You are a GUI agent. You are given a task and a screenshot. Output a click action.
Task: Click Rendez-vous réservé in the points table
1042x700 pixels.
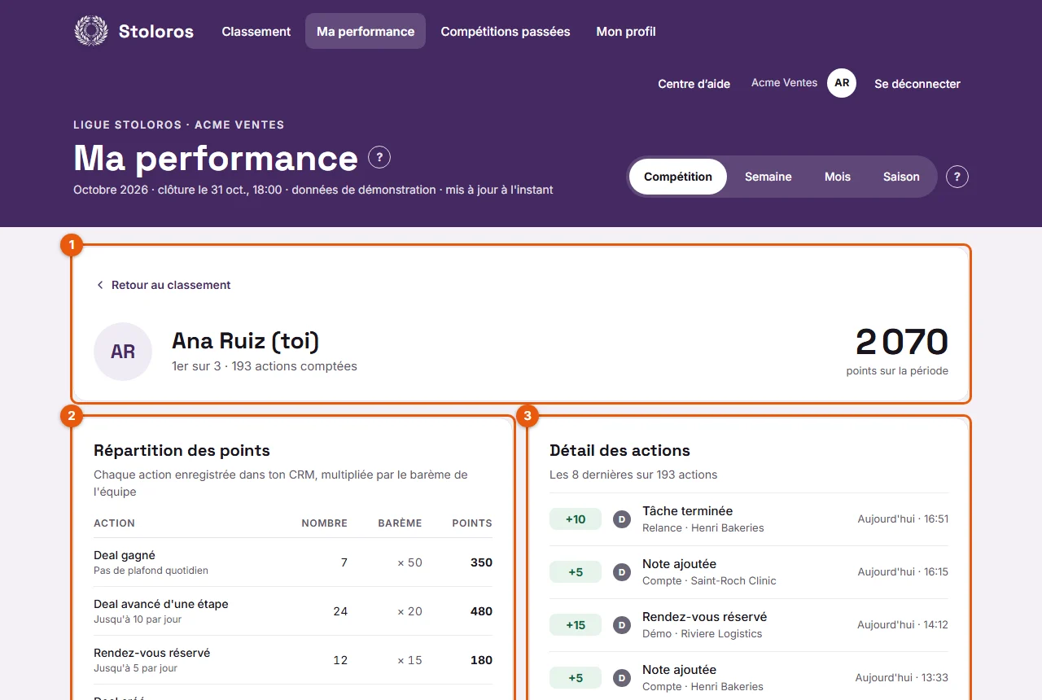[x=152, y=653]
